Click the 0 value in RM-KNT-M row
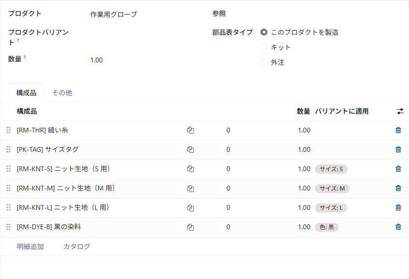This screenshot has width=409, height=279. click(228, 188)
